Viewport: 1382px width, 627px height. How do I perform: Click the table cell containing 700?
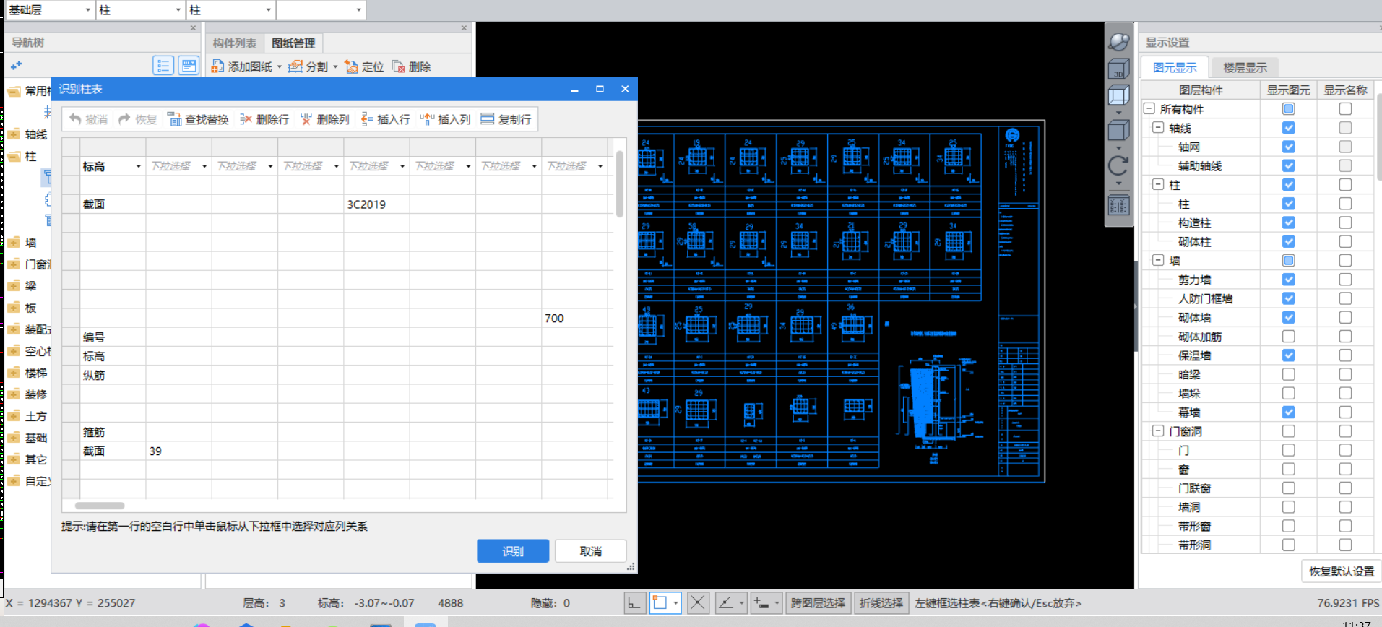point(574,319)
